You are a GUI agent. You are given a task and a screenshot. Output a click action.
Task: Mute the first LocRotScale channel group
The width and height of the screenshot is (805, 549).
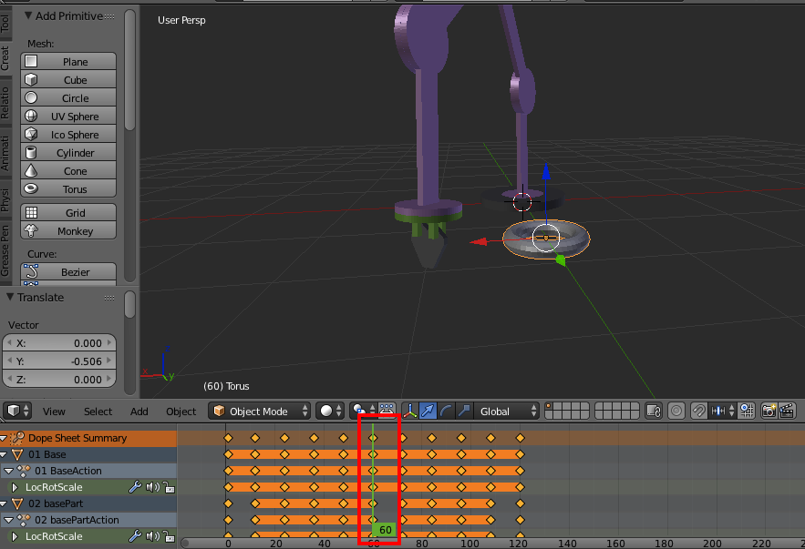tap(152, 487)
